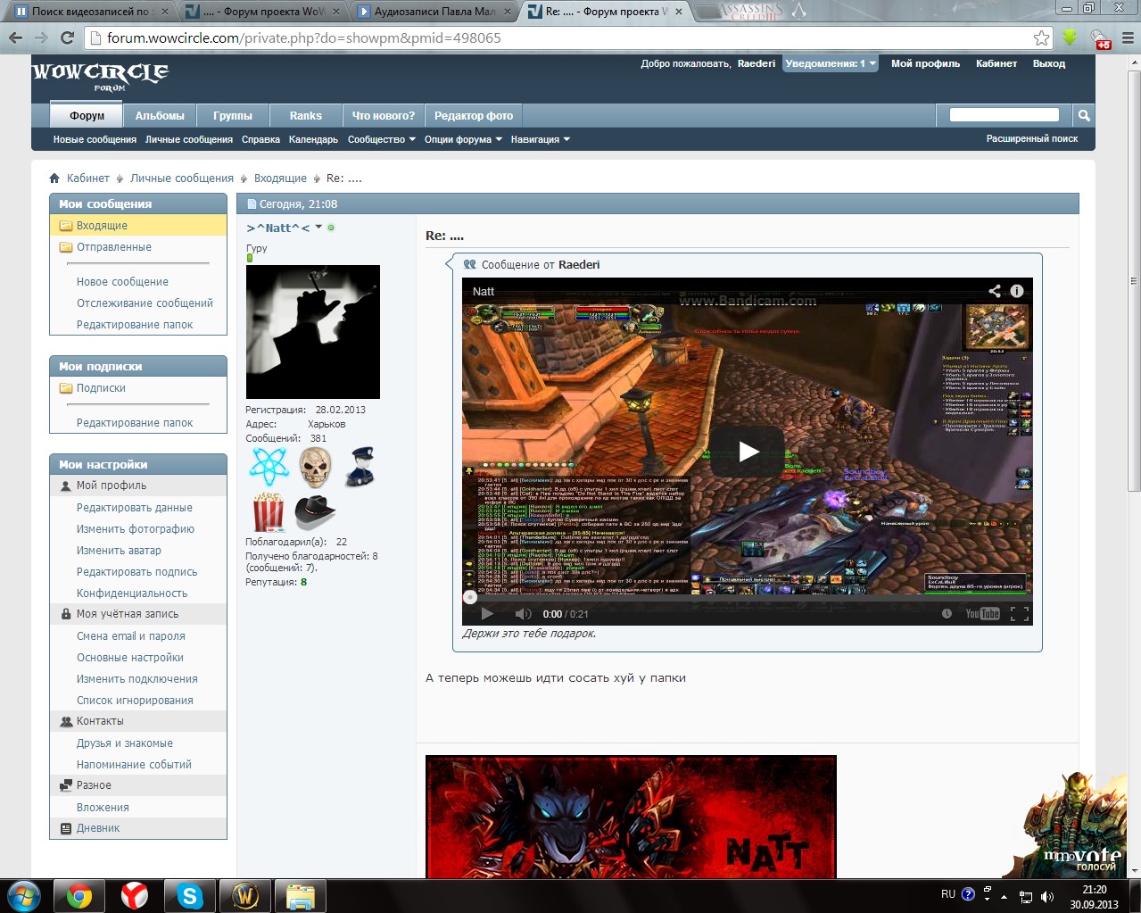Expand the Сообщество dropdown menu
This screenshot has height=913, width=1141.
tap(382, 139)
